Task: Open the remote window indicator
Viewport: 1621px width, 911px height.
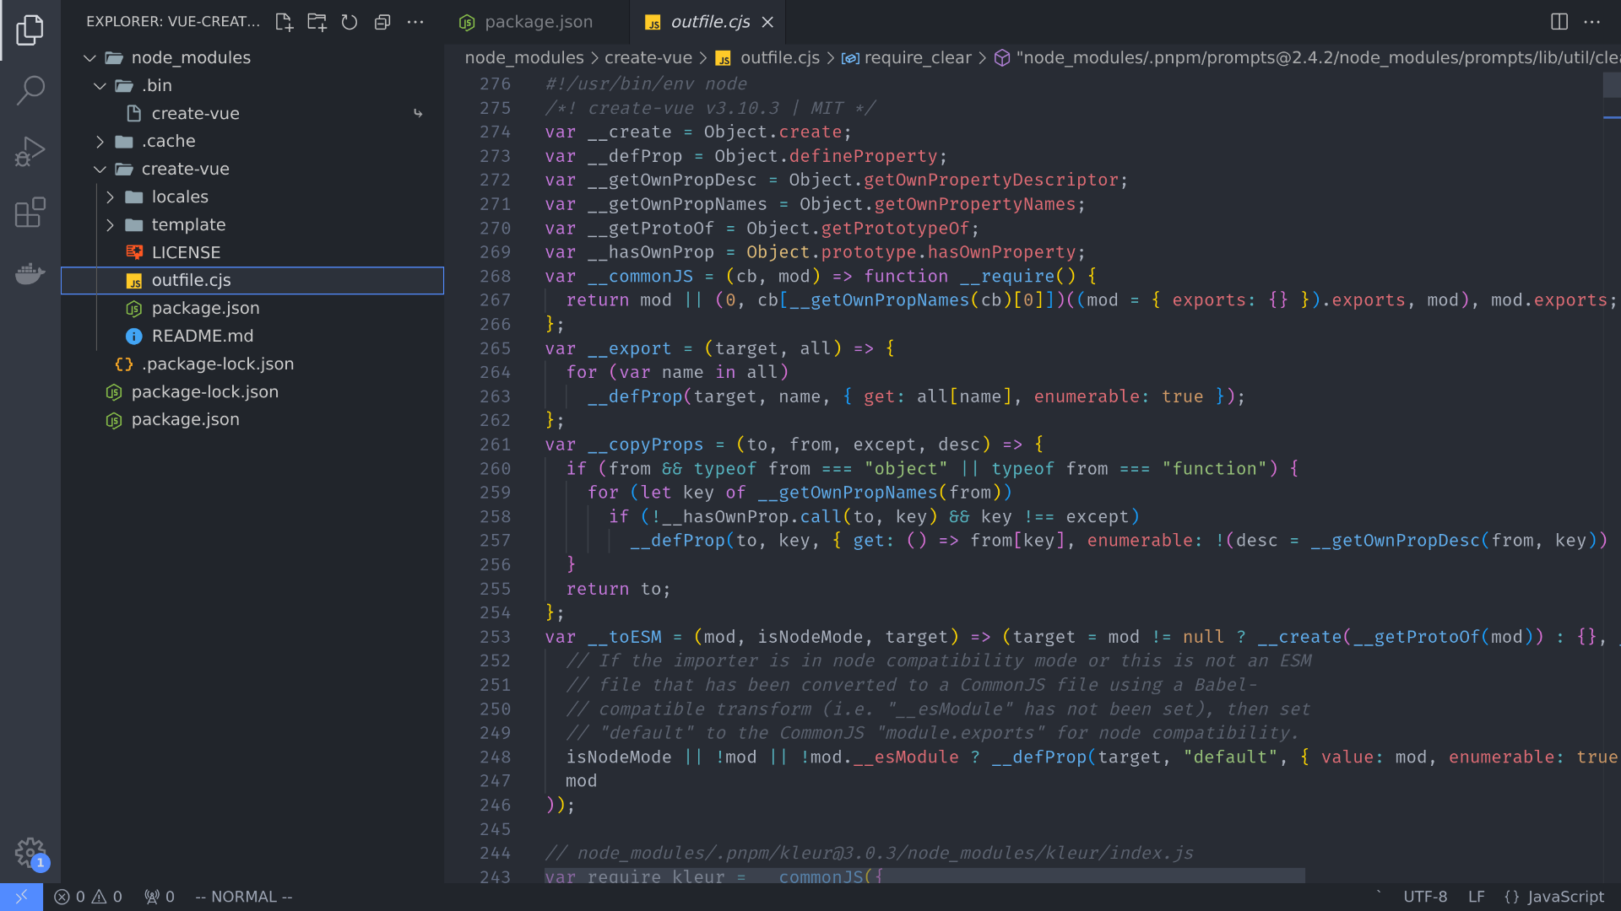Action: pos(21,897)
